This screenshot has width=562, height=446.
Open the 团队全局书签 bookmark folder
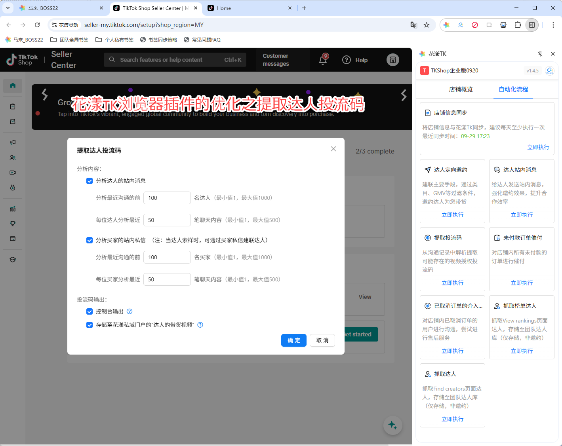pyautogui.click(x=70, y=40)
